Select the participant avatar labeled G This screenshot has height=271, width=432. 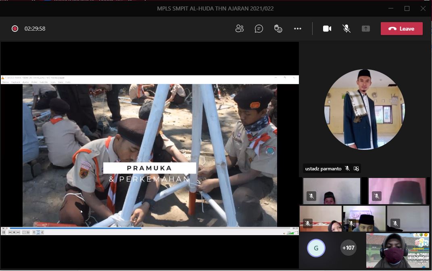(x=316, y=248)
